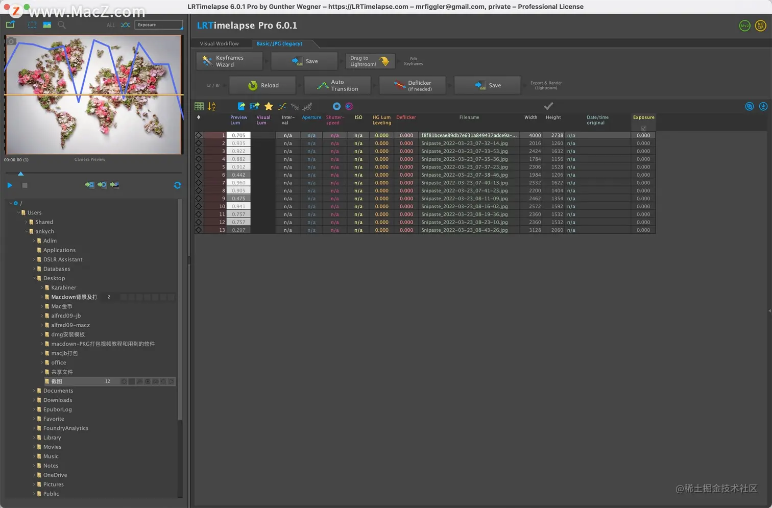
Task: Click the filmstrip export arrow icon
Action: (x=254, y=106)
